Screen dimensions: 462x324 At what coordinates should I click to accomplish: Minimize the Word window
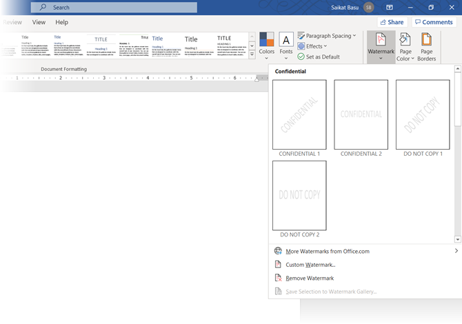[x=410, y=8]
